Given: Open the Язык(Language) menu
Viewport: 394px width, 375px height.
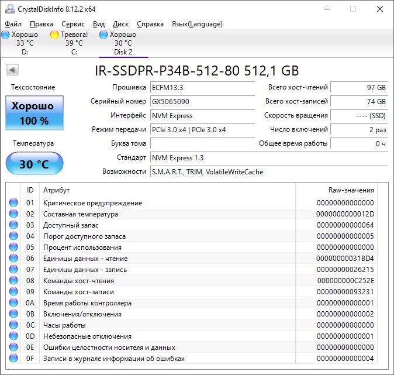Looking at the screenshot, I should [196, 24].
